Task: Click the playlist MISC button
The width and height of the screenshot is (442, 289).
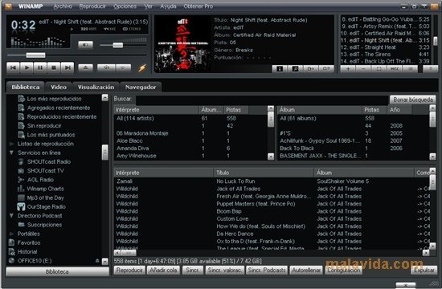Action: tap(395, 68)
